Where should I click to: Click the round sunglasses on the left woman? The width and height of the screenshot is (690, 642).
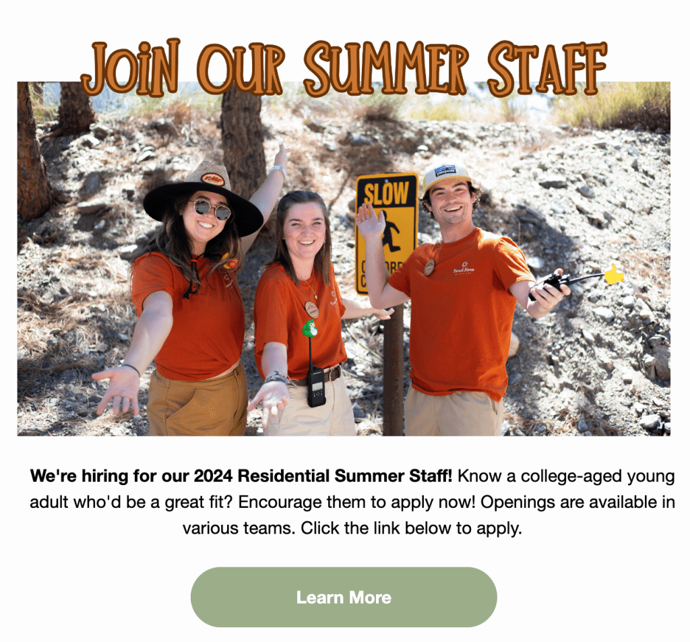point(210,209)
